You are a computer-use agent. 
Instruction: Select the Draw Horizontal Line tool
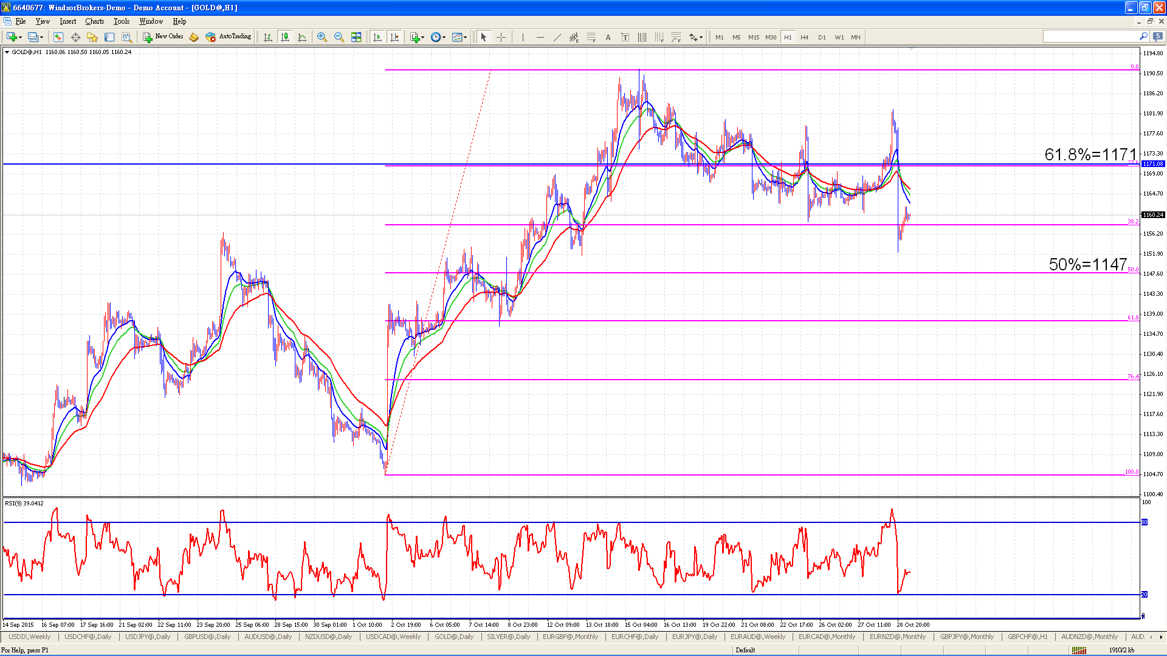[x=540, y=37]
